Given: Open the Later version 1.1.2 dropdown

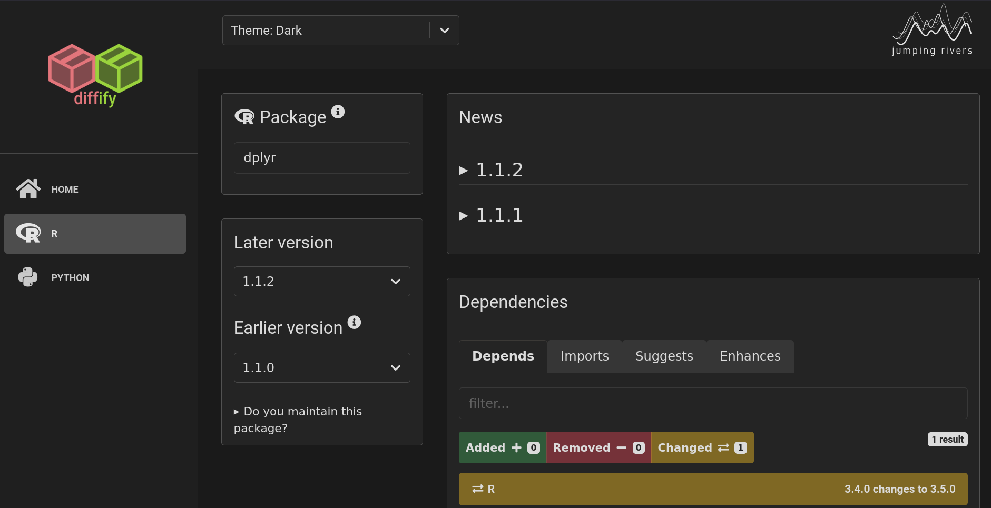Looking at the screenshot, I should click(322, 281).
